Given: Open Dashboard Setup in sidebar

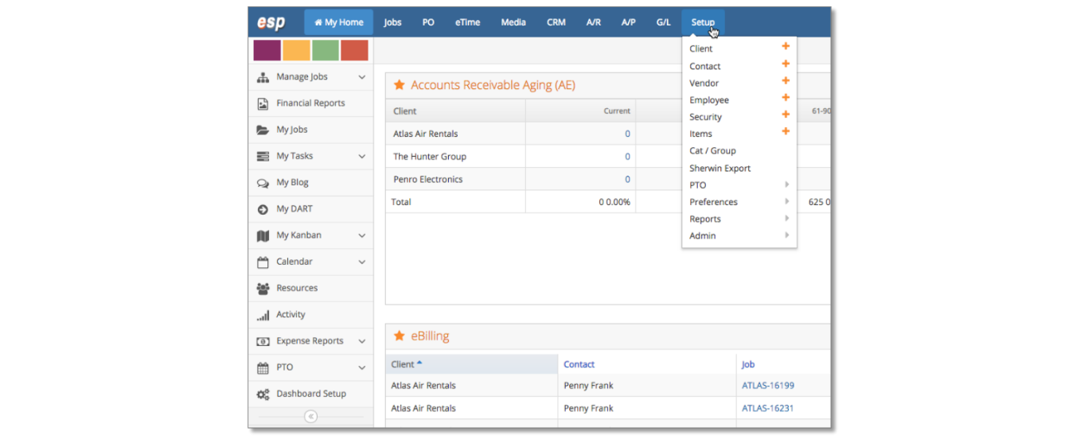Looking at the screenshot, I should coord(310,394).
